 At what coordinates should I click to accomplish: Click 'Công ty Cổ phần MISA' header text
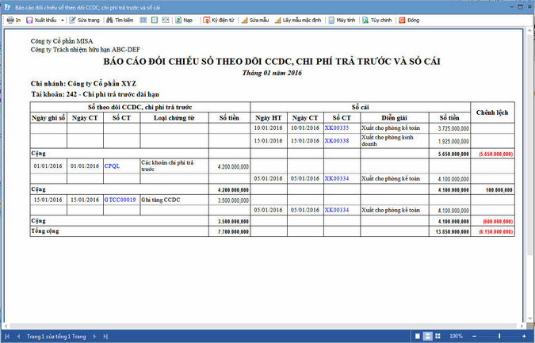tap(62, 41)
